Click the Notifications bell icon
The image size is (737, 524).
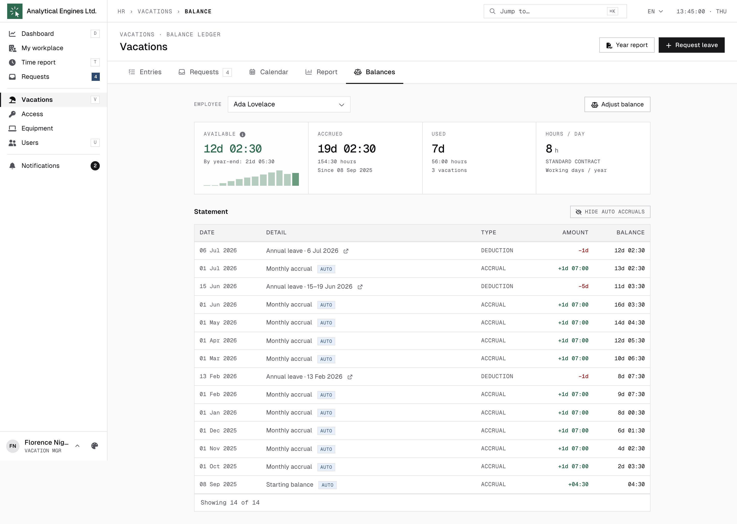click(x=12, y=166)
